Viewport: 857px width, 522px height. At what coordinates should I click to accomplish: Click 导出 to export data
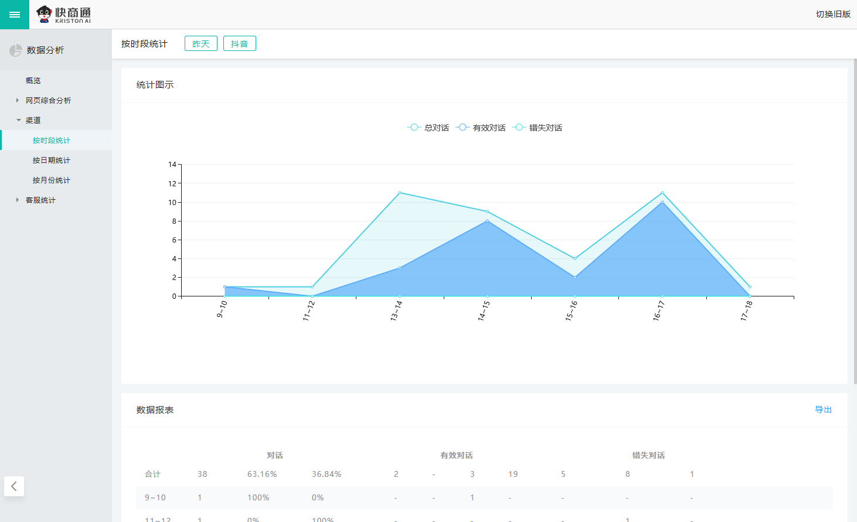pyautogui.click(x=823, y=410)
